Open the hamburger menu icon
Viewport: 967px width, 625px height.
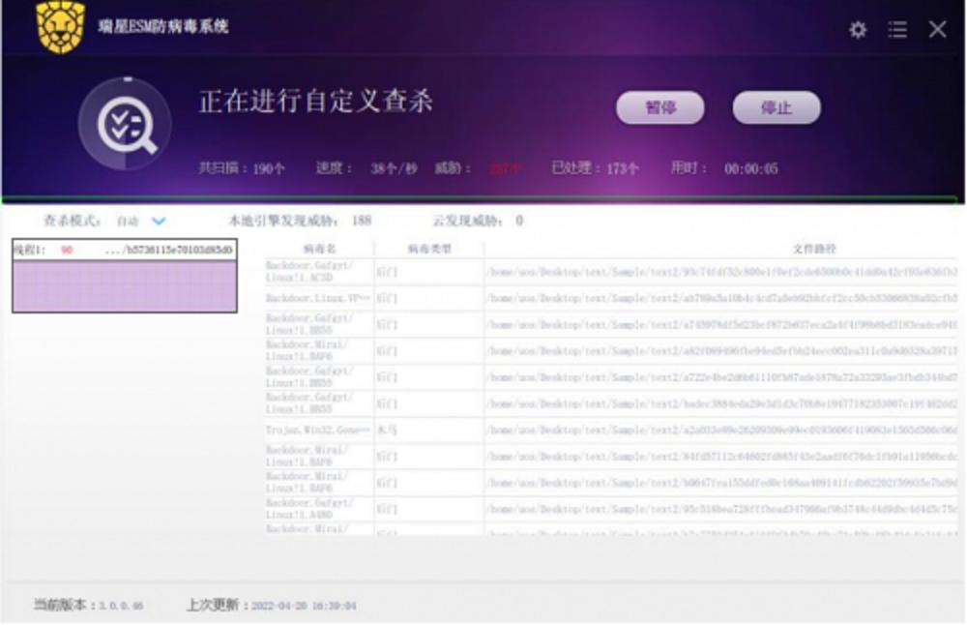(897, 30)
